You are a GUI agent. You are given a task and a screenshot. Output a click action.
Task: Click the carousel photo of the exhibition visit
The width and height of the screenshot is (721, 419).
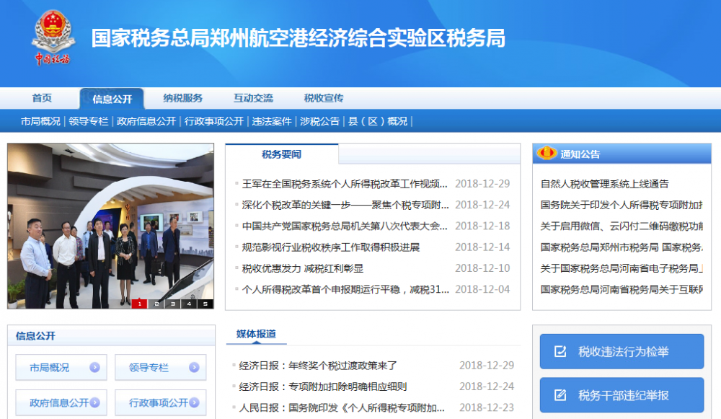[x=112, y=224]
